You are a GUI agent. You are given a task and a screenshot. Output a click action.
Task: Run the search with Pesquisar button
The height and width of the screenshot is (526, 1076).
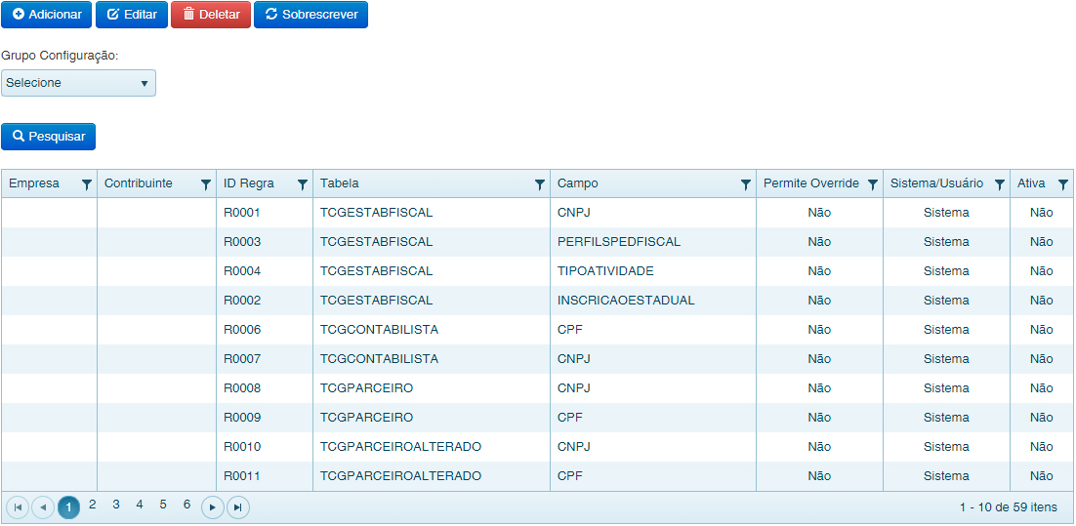tap(48, 137)
